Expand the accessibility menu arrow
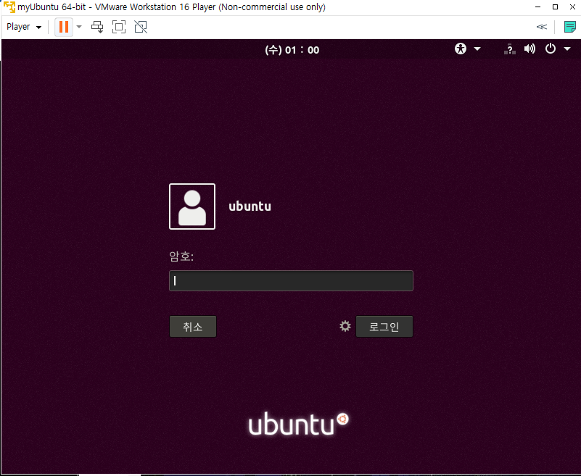 click(x=477, y=49)
